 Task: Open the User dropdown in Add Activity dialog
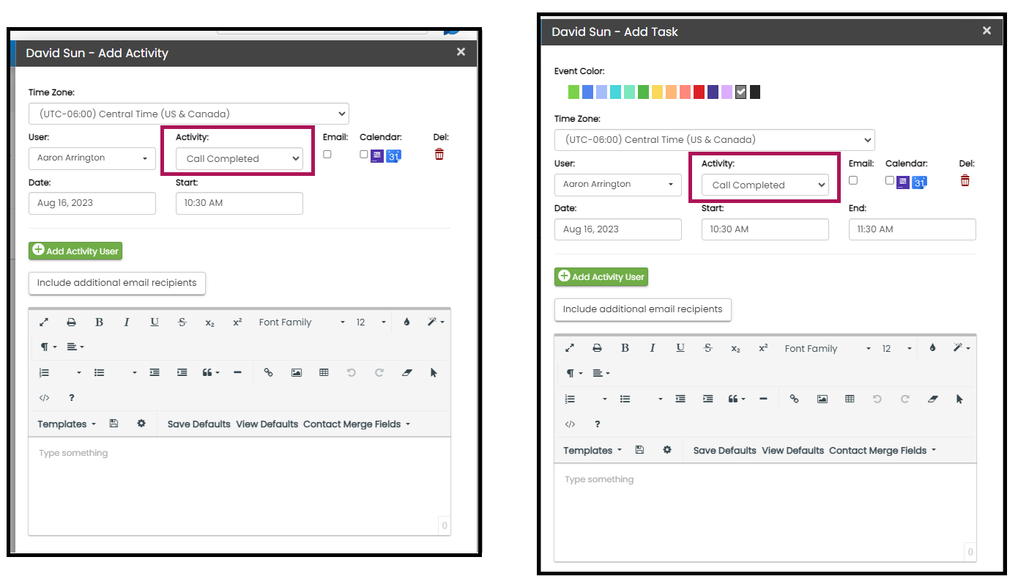(92, 158)
